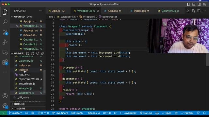Click the feedback icon in status bar

pos(198,113)
